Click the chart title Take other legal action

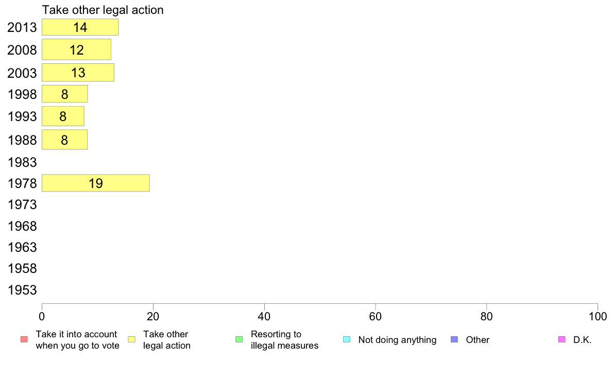pos(103,10)
